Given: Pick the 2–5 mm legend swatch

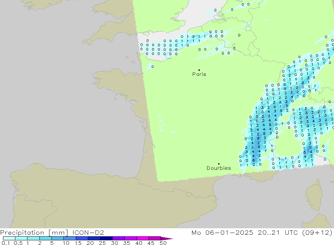Looking at the screenshot, I should tap(45, 238).
